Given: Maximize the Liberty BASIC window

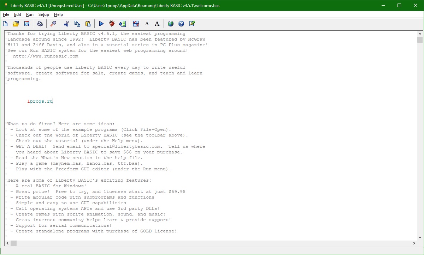Looking at the screenshot, I should (399, 5).
